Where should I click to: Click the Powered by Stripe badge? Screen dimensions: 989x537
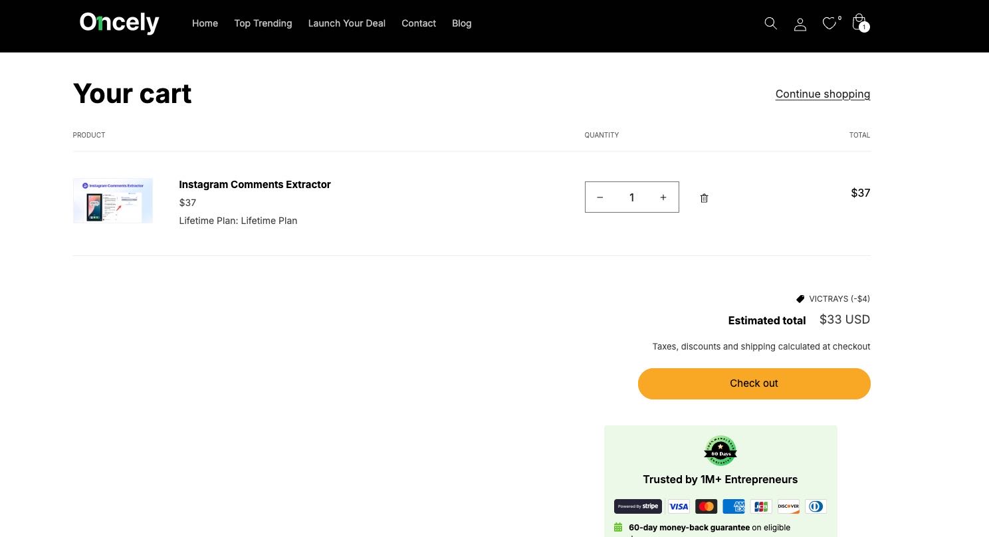tap(638, 506)
